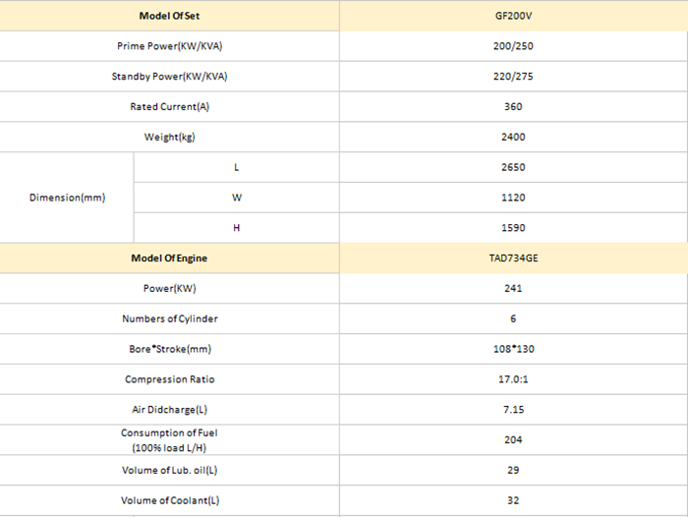Screen dimensions: 688x517
Task: Click the Volume of Coolant(L) cell
Action: pos(169,500)
